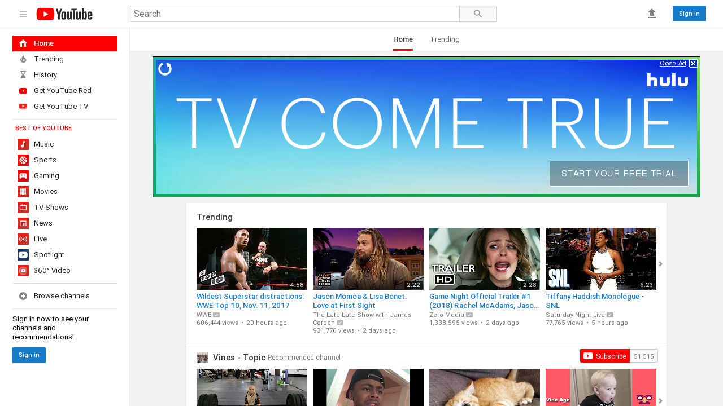
Task: Click the Gaming controller icon
Action: (x=23, y=176)
